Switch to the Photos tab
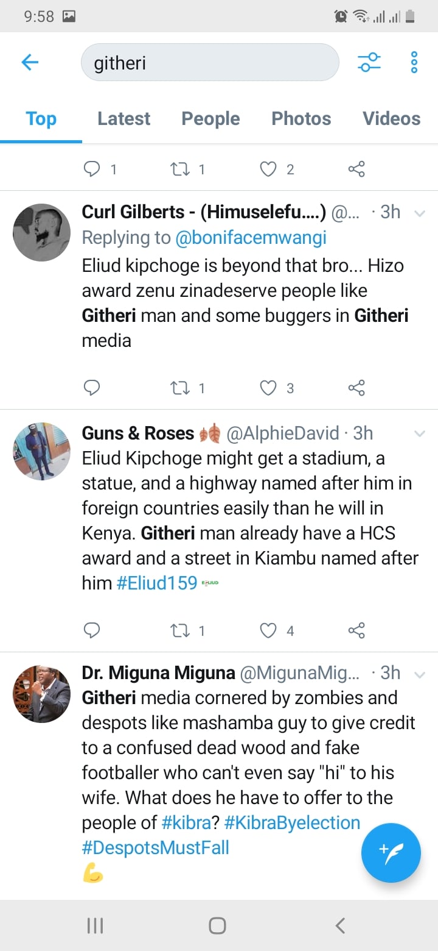The height and width of the screenshot is (951, 438). [301, 119]
